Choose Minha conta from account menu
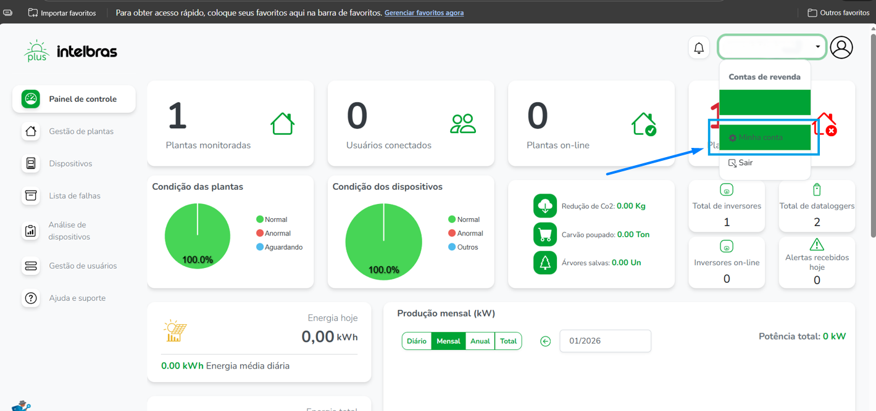876x411 pixels. [764, 137]
